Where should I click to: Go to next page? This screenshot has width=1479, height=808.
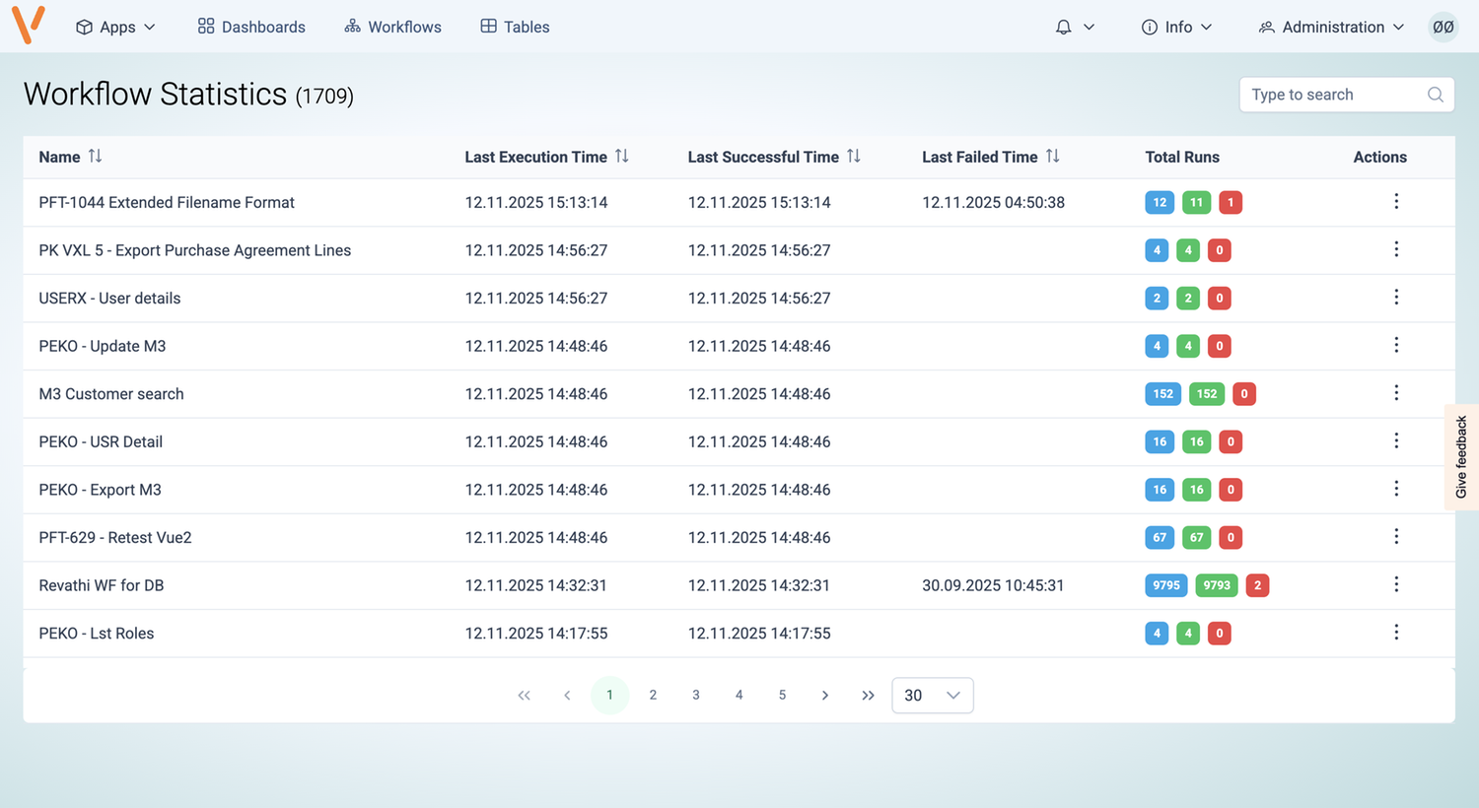pyautogui.click(x=825, y=696)
